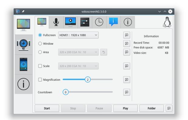188x120 pixels.
Task: Open the Area size dropdown
Action: coord(78,52)
